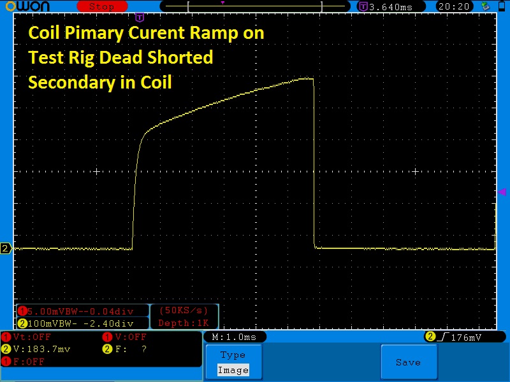
Task: Click the 50KS/s sample rate readout
Action: (184, 311)
